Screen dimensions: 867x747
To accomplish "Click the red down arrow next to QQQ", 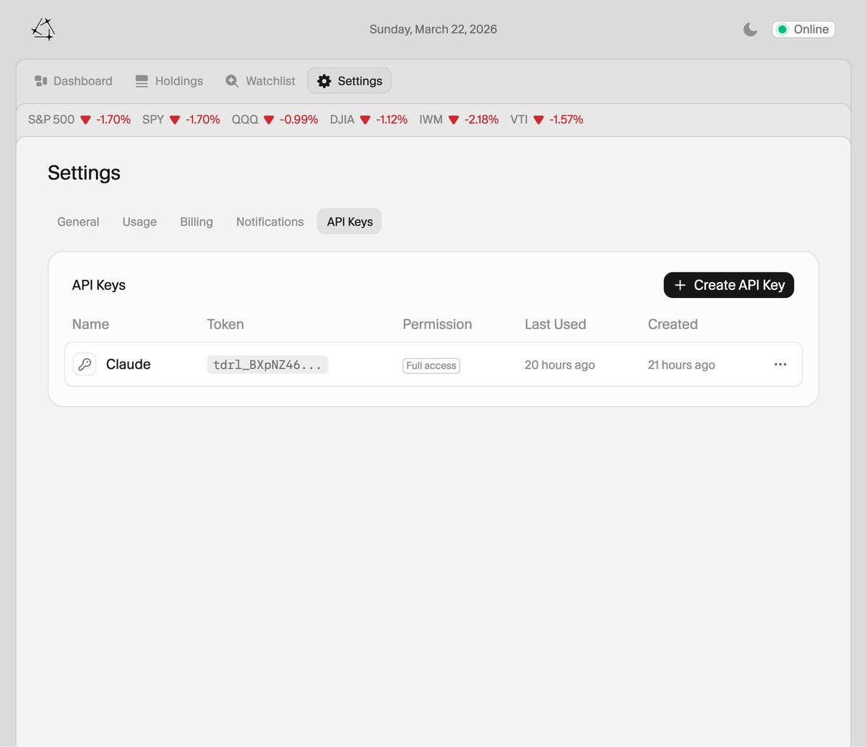I will click(x=269, y=120).
